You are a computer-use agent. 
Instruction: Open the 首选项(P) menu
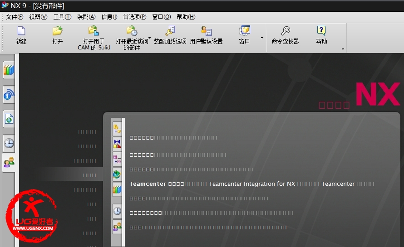[x=135, y=17]
